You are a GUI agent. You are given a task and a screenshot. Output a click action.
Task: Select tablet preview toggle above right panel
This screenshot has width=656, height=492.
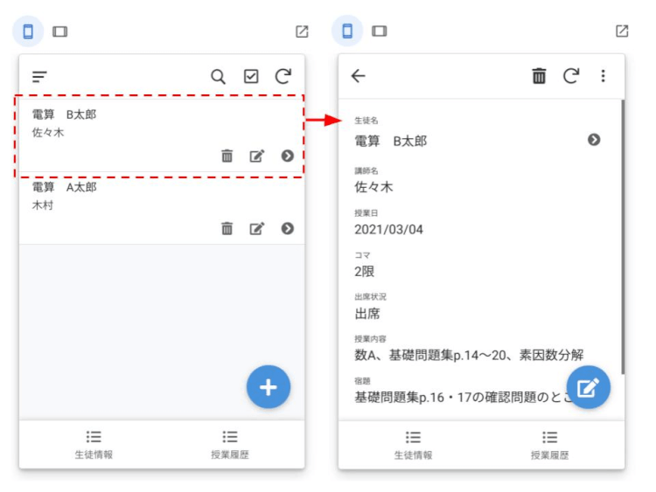tap(379, 31)
